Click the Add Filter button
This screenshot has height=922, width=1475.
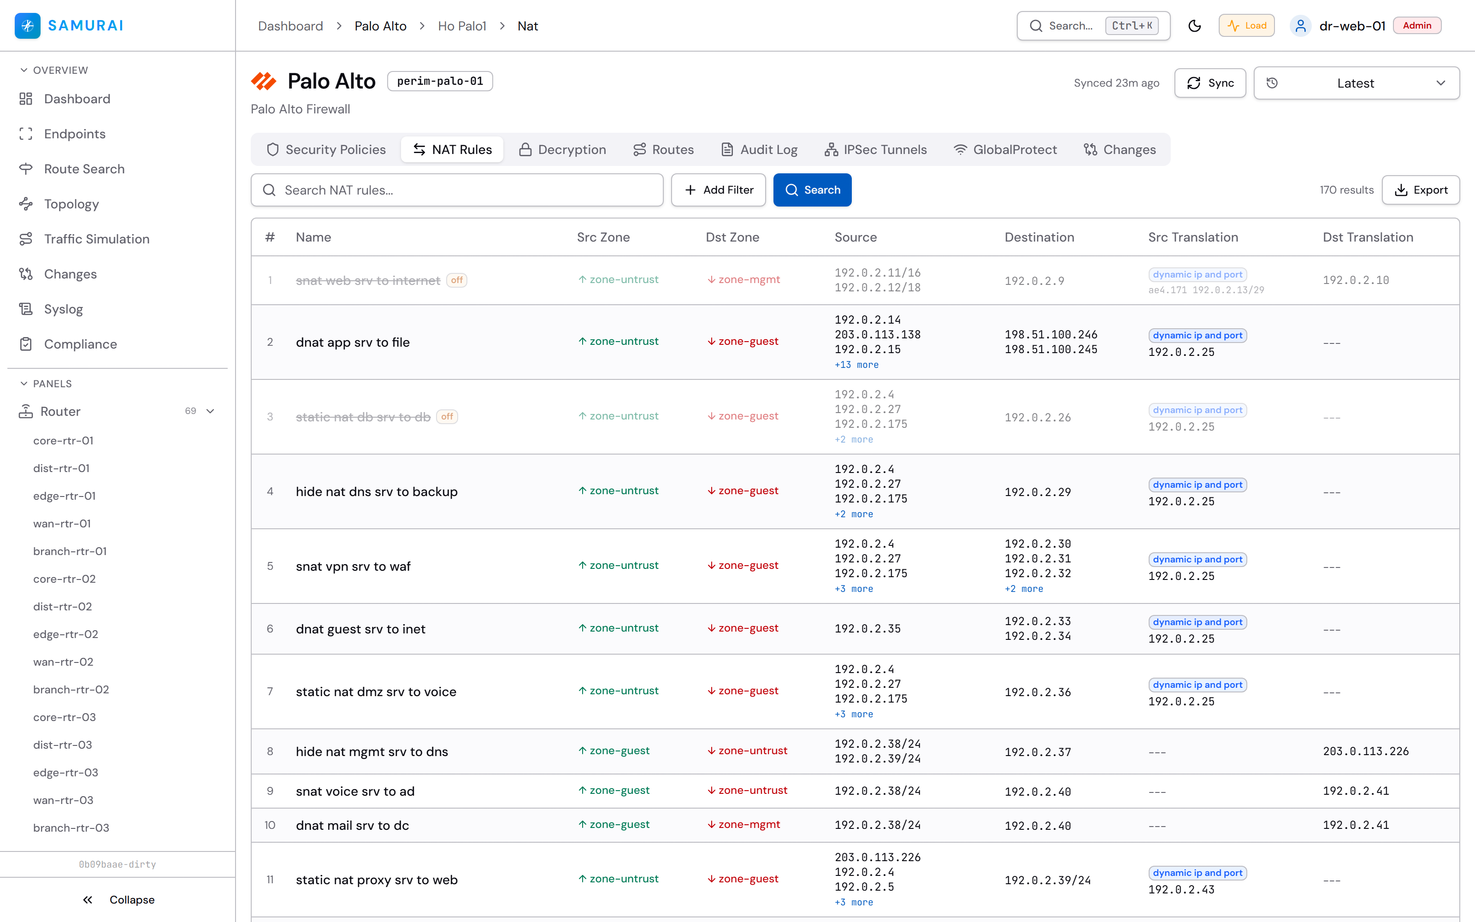[718, 189]
